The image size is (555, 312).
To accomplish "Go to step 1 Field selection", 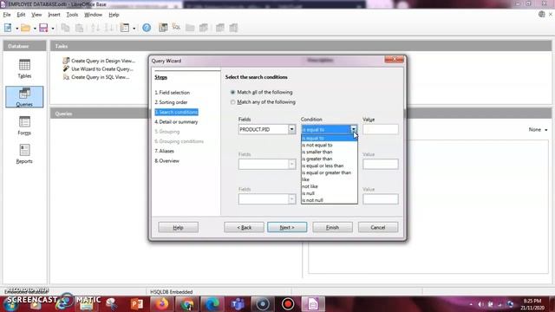I will coord(172,93).
